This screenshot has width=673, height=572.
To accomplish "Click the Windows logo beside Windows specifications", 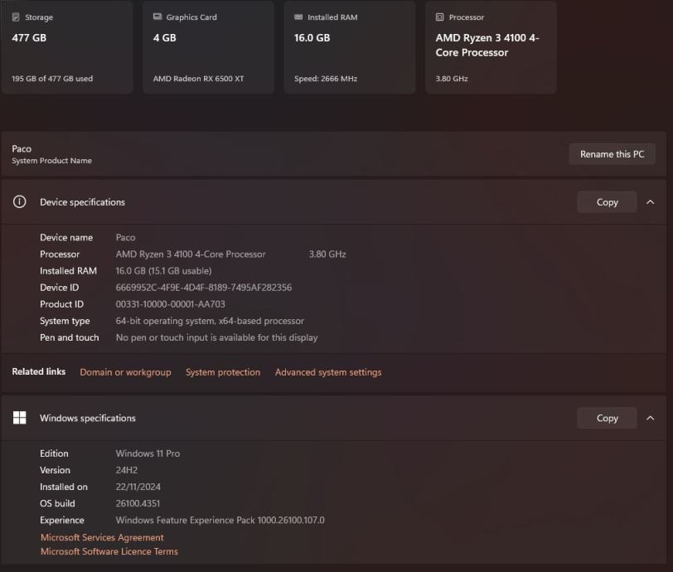I will pos(20,418).
